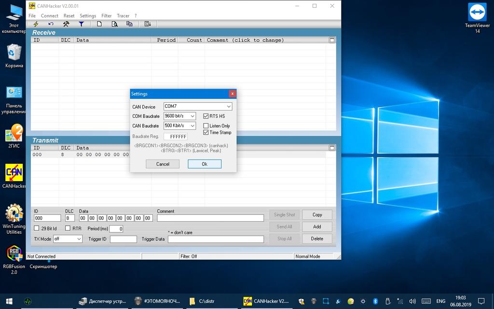Open the File menu
The width and height of the screenshot is (494, 309).
click(32, 15)
